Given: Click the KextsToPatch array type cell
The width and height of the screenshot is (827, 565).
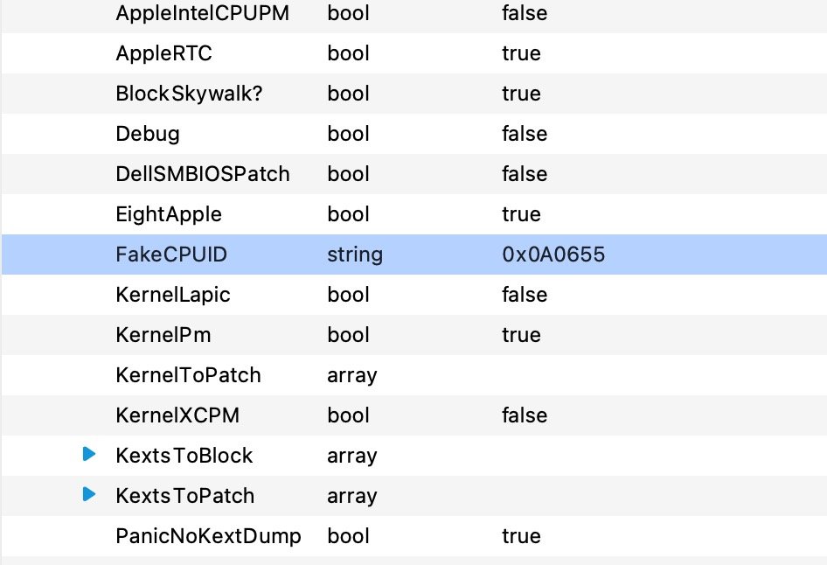Looking at the screenshot, I should pos(352,495).
